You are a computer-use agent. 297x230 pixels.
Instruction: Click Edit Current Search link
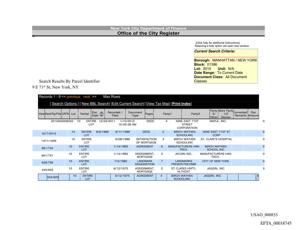tap(128, 104)
